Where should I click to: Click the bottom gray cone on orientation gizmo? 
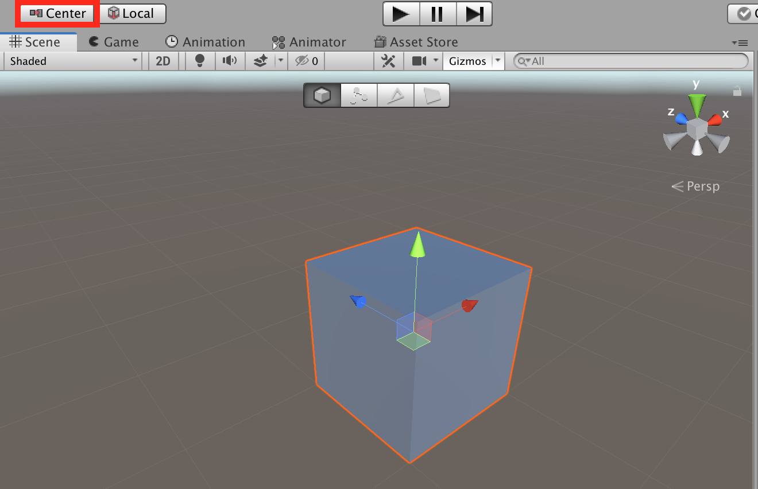697,148
